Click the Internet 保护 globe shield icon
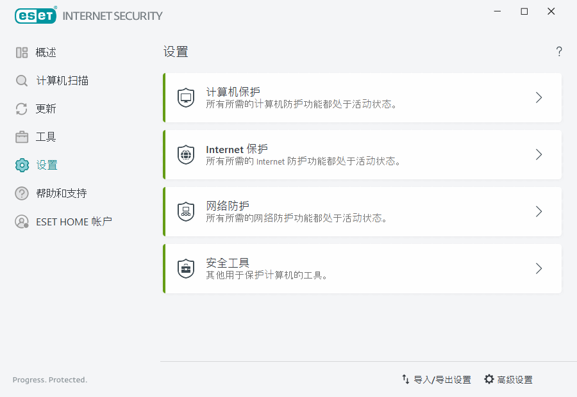Image resolution: width=577 pixels, height=397 pixels. [x=185, y=154]
